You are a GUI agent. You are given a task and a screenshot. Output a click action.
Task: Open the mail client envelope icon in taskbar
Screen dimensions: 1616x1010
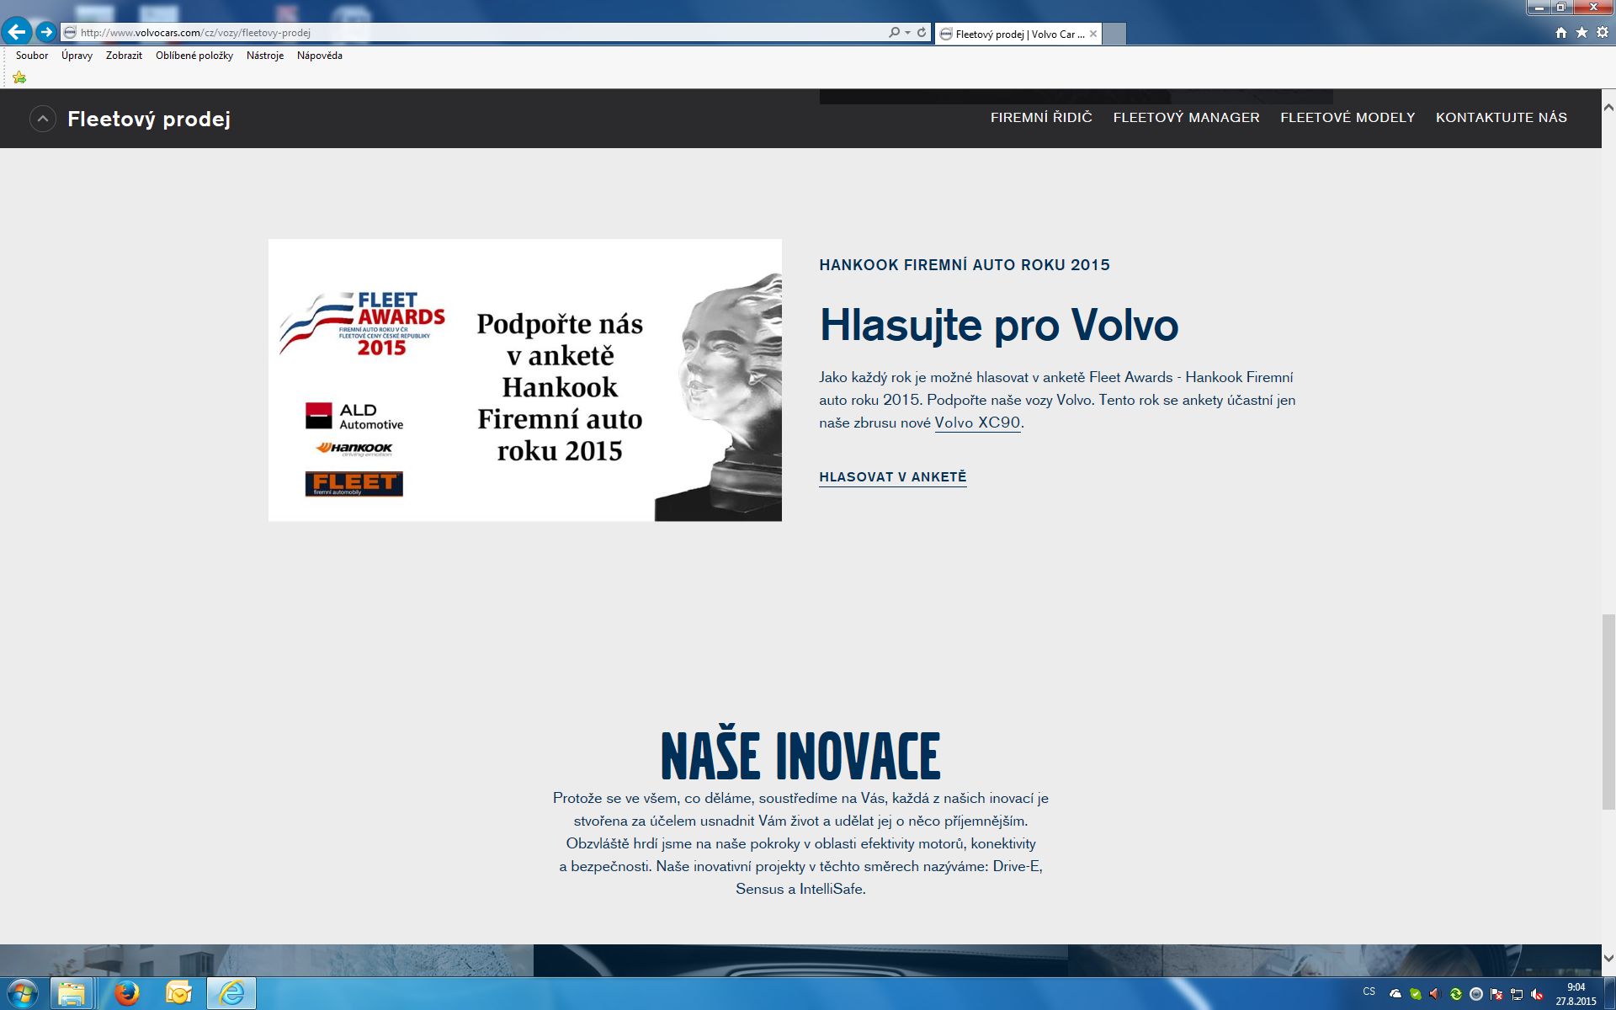pos(178,994)
